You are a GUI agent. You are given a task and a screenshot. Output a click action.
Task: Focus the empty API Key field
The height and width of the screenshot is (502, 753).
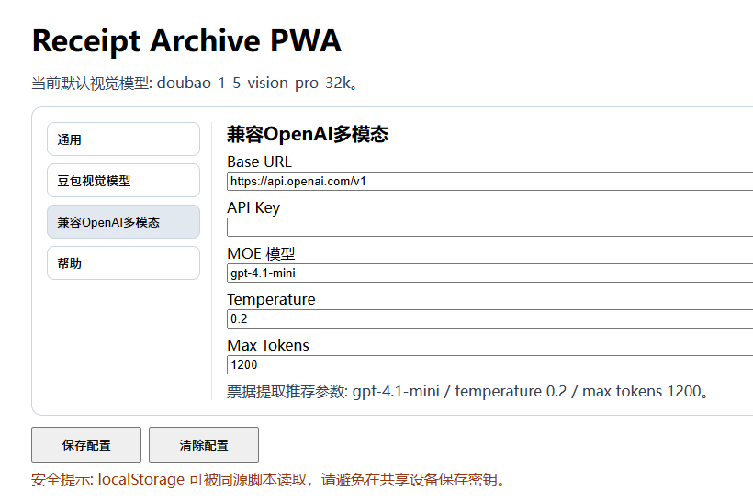(489, 228)
